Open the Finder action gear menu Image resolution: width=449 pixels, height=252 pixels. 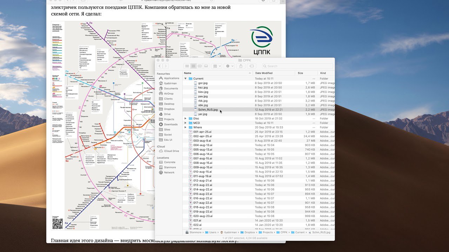(229, 66)
